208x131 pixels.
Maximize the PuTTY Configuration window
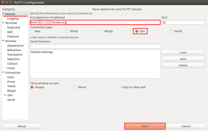pyautogui.click(x=10, y=2)
